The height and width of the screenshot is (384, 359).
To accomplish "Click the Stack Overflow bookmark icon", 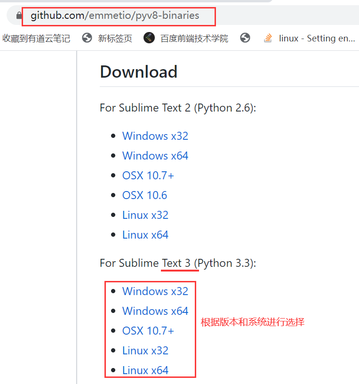I will (x=268, y=38).
